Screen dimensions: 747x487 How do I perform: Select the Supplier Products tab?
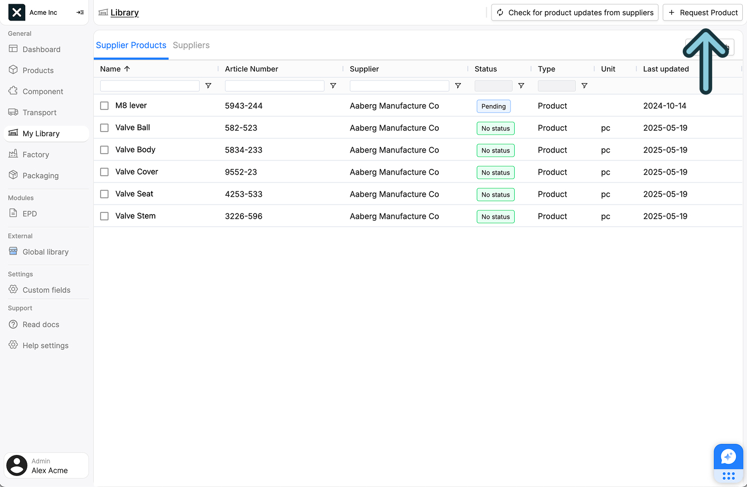coord(131,45)
